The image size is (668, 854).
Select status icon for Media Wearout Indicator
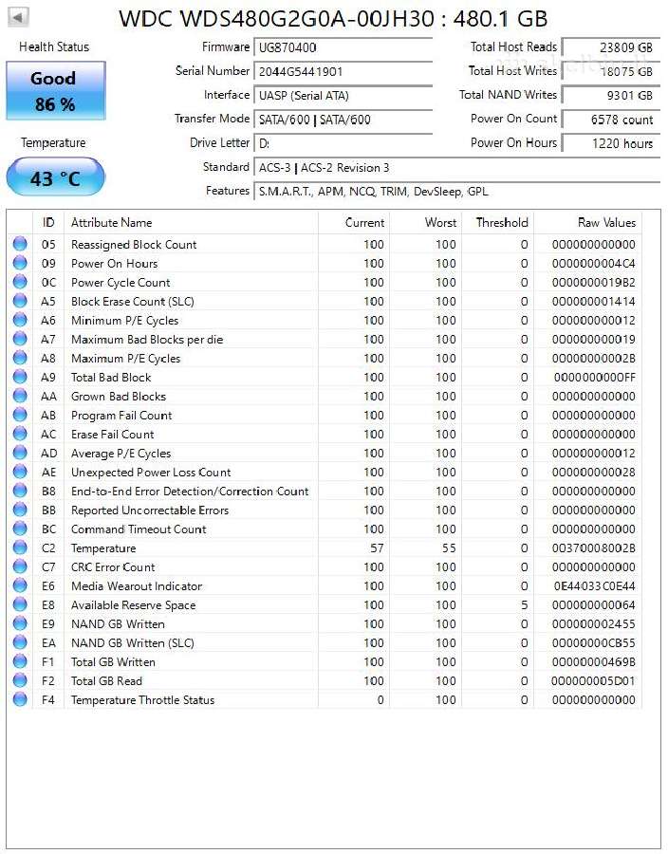pyautogui.click(x=20, y=585)
